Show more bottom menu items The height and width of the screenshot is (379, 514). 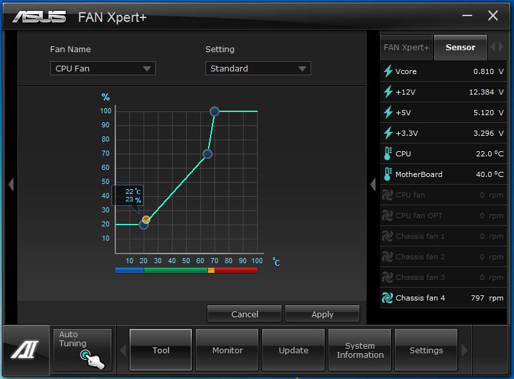[464, 351]
